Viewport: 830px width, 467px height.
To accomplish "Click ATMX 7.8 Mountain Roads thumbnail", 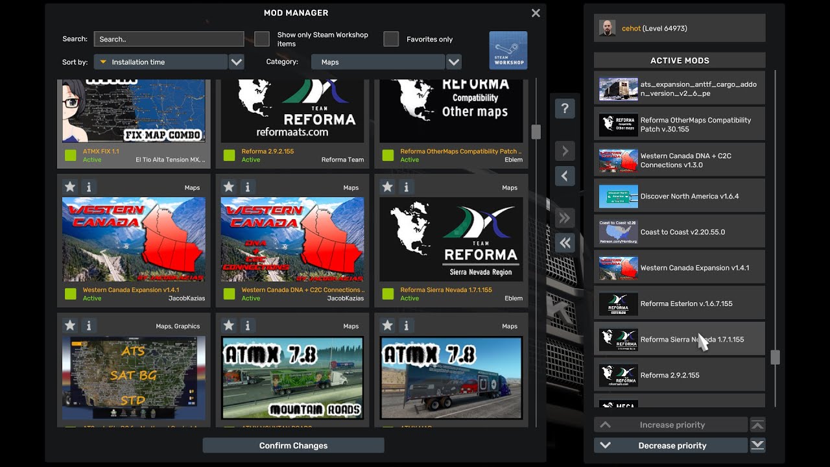I will pos(292,378).
